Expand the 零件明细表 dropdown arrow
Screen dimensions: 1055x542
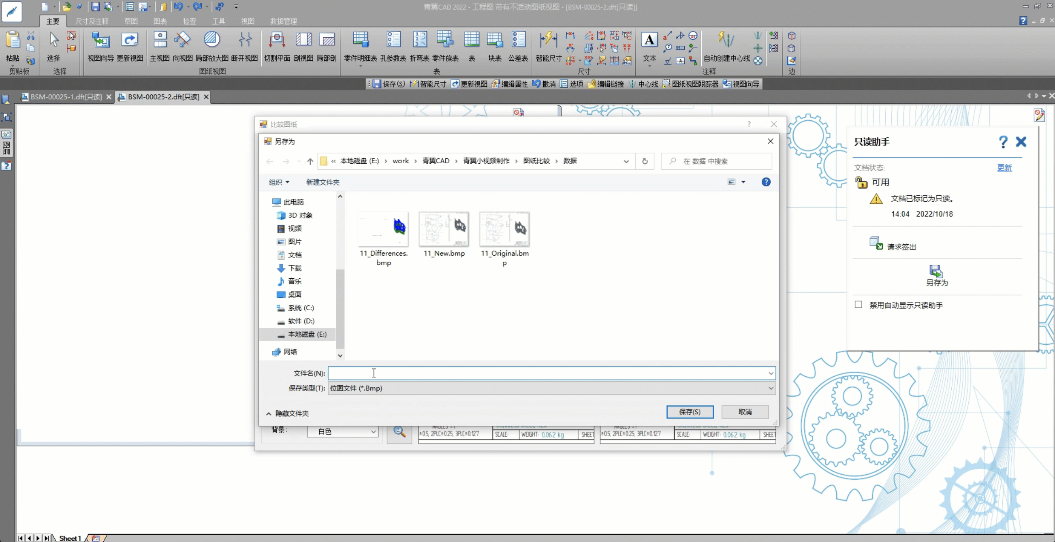(x=361, y=66)
